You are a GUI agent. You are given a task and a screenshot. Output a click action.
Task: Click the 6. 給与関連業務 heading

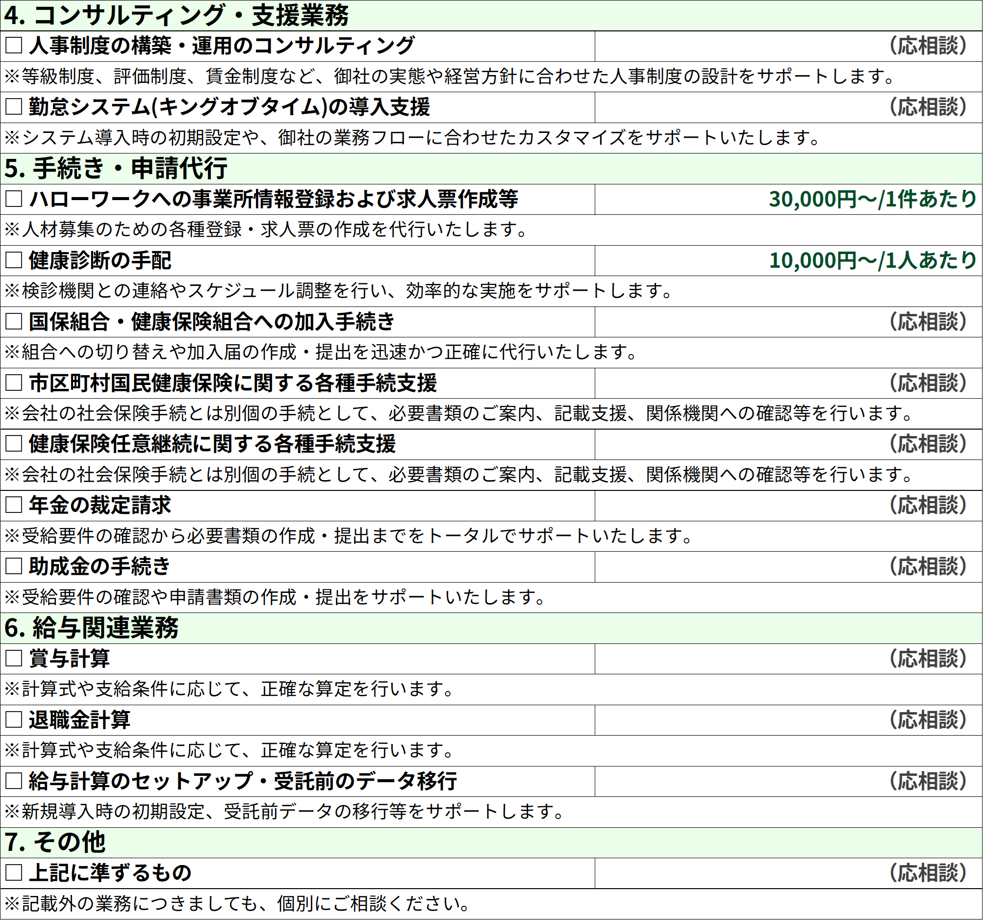[x=92, y=628]
